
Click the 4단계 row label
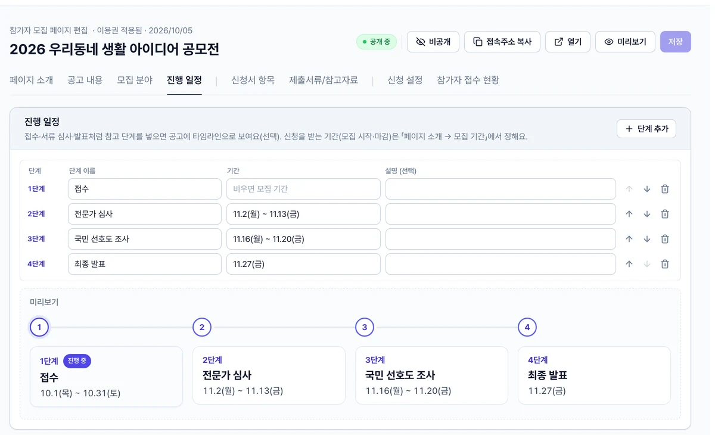36,264
